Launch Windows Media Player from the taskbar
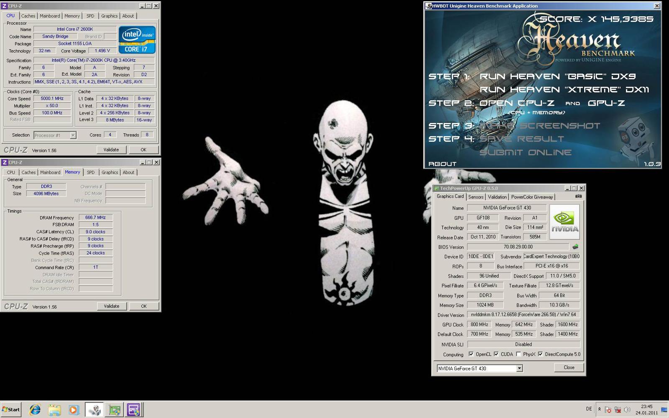This screenshot has width=669, height=418. coord(74,410)
